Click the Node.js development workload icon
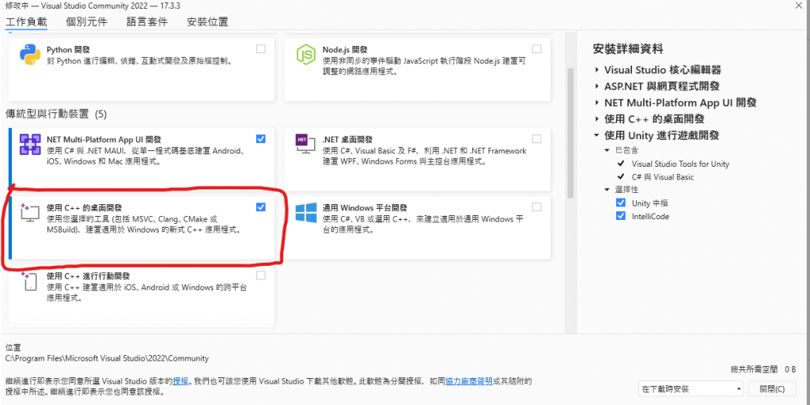Screen dimensions: 810x405 click(305, 55)
